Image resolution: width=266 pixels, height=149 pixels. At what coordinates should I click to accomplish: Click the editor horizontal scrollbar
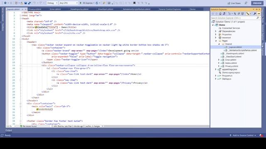(x=156, y=126)
